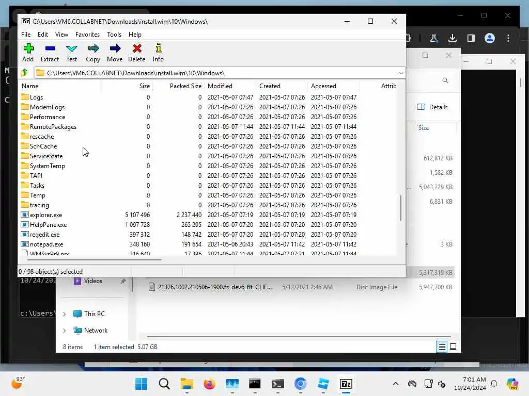The width and height of the screenshot is (529, 396).
Task: Click search icon in File Explorer window
Action: tap(445, 80)
